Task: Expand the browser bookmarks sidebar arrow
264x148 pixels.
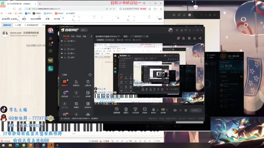Action: [x=2, y=13]
